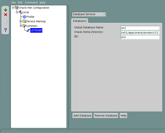
Task: Click the blue question mark help icon
Action: click(5, 30)
